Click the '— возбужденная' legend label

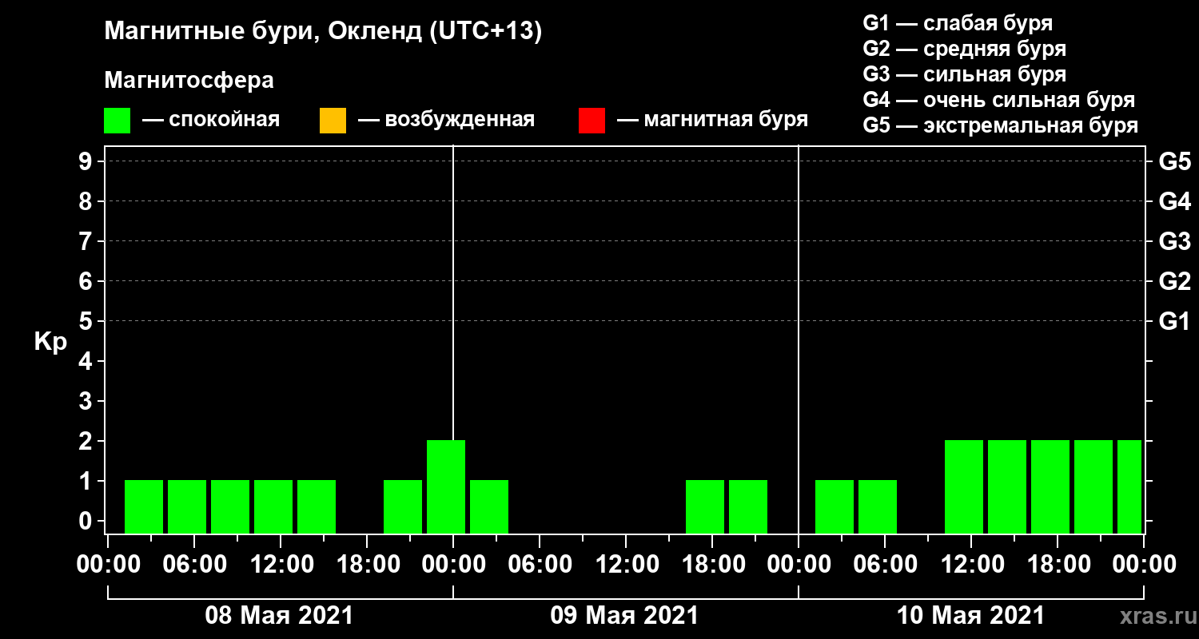[x=447, y=120]
